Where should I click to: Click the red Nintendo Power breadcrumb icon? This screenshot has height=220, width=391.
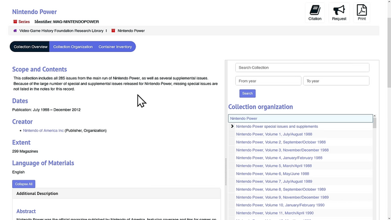click(113, 31)
